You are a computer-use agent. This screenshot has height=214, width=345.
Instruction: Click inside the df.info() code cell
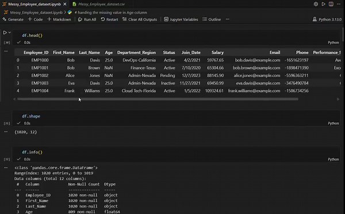click(x=176, y=152)
